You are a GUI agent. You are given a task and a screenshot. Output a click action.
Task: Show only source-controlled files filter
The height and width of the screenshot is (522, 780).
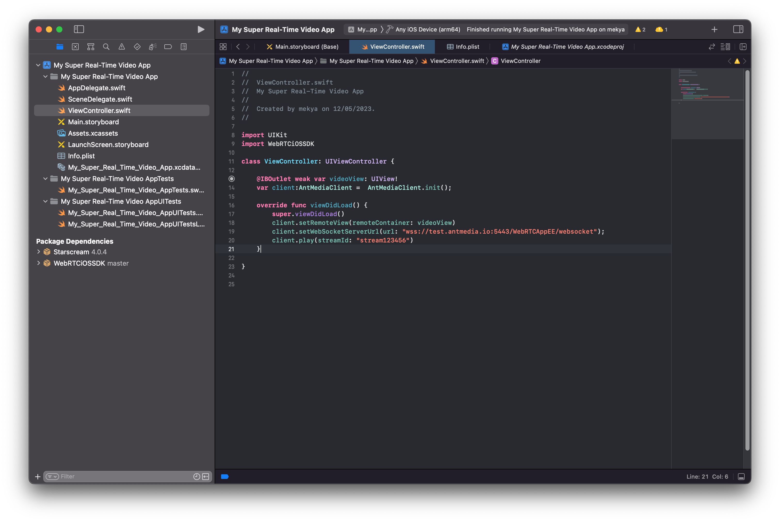(x=206, y=477)
